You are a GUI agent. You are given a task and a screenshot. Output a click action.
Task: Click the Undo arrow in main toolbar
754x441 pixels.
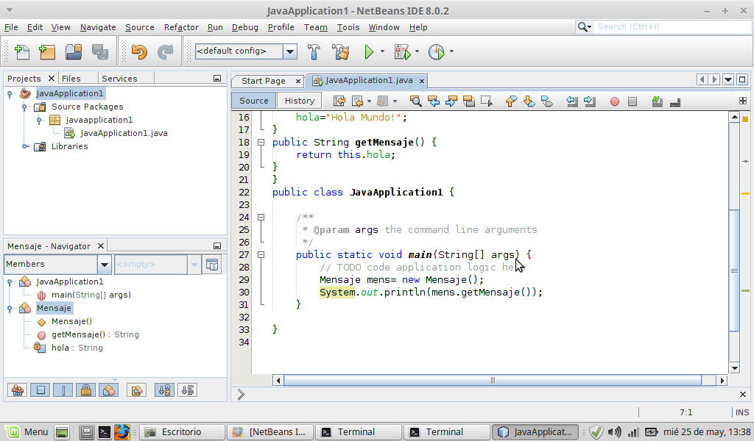coord(139,51)
